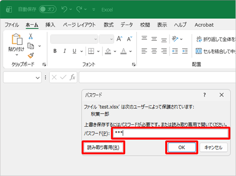Click the Middle Align icon
The height and width of the screenshot is (176, 236).
[x=154, y=39]
